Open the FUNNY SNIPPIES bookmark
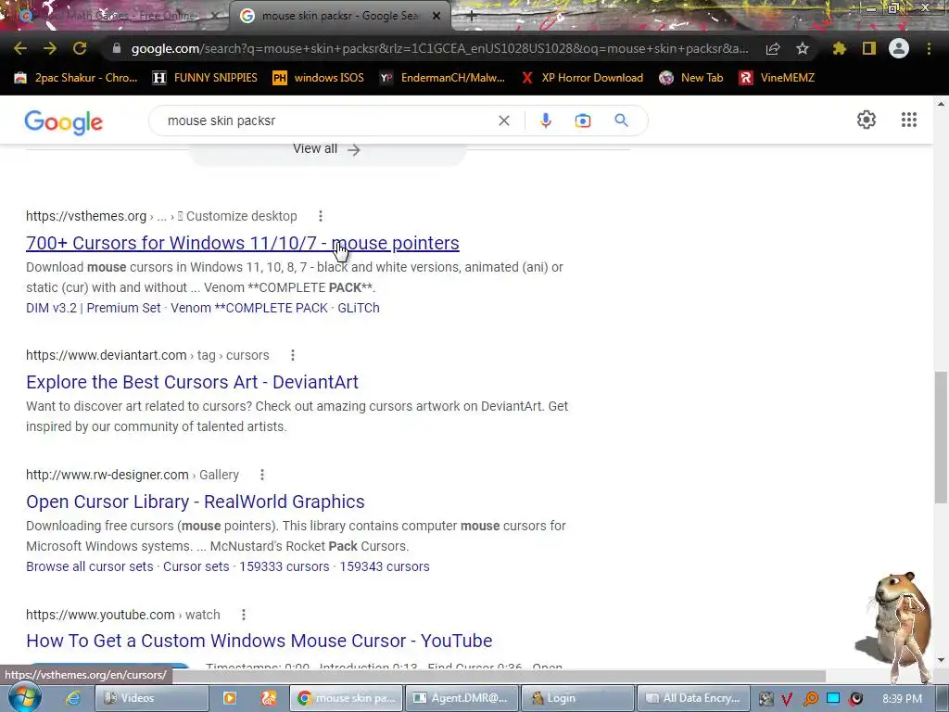The image size is (949, 712). tap(205, 78)
